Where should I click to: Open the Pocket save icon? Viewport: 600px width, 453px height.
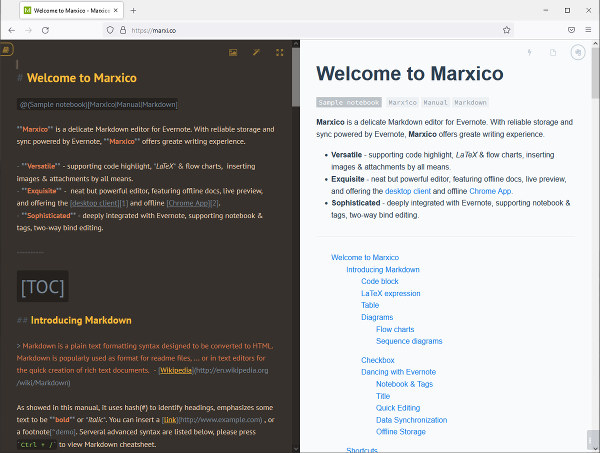(x=571, y=30)
